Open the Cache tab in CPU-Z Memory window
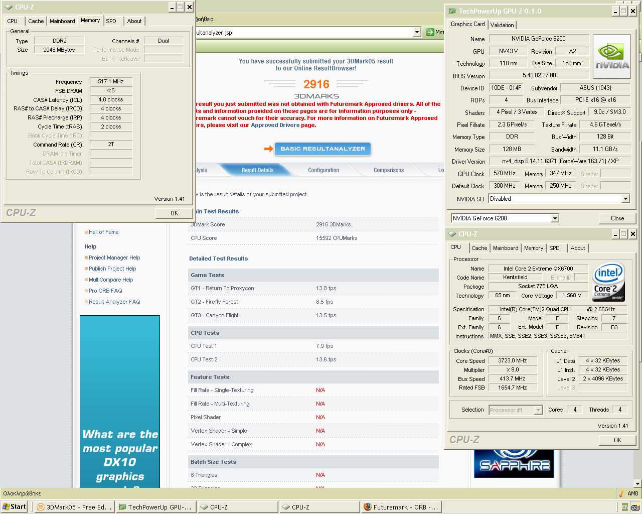The height and width of the screenshot is (514, 642). tap(36, 21)
